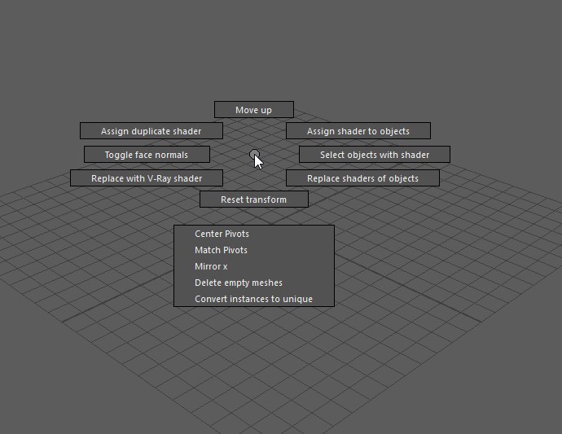Viewport: 562px width, 434px height.
Task: Choose Move up in marking menu
Action: coord(254,110)
